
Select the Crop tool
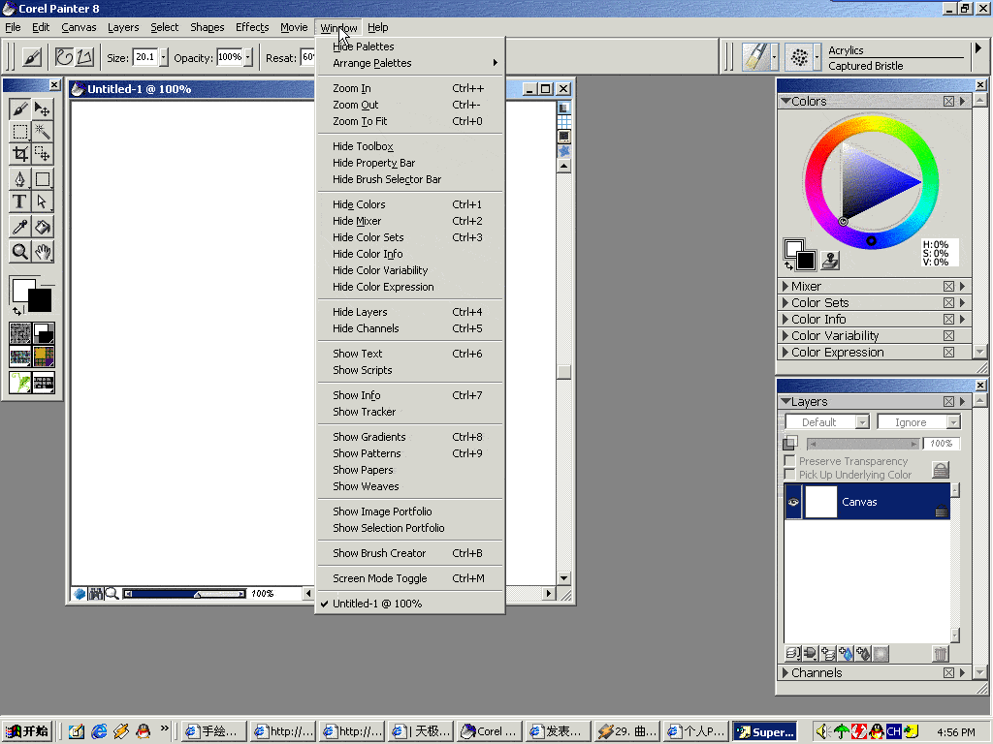[19, 154]
